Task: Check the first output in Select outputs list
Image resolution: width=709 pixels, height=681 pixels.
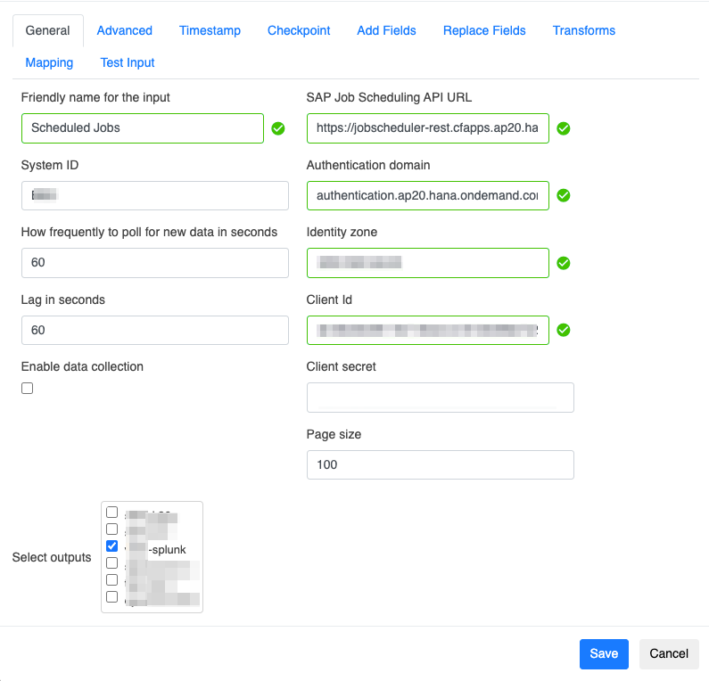Action: tap(112, 513)
